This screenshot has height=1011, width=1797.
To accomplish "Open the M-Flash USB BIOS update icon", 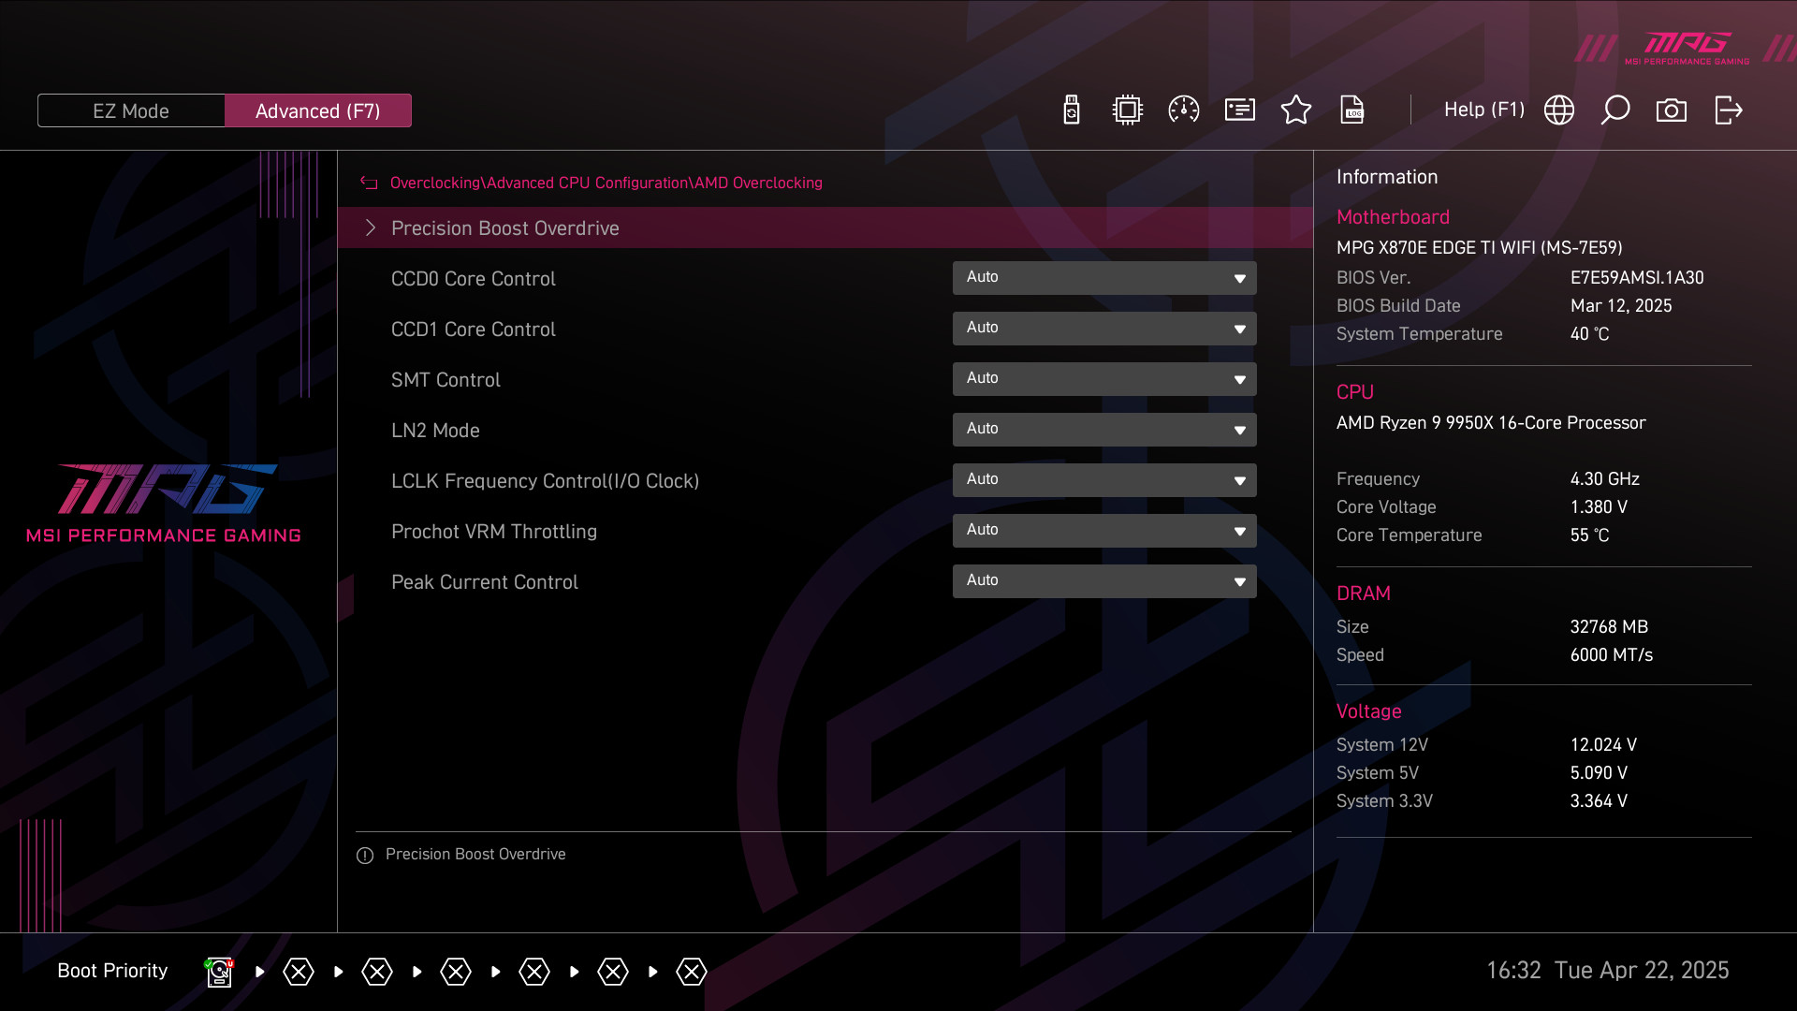I will click(x=1072, y=110).
